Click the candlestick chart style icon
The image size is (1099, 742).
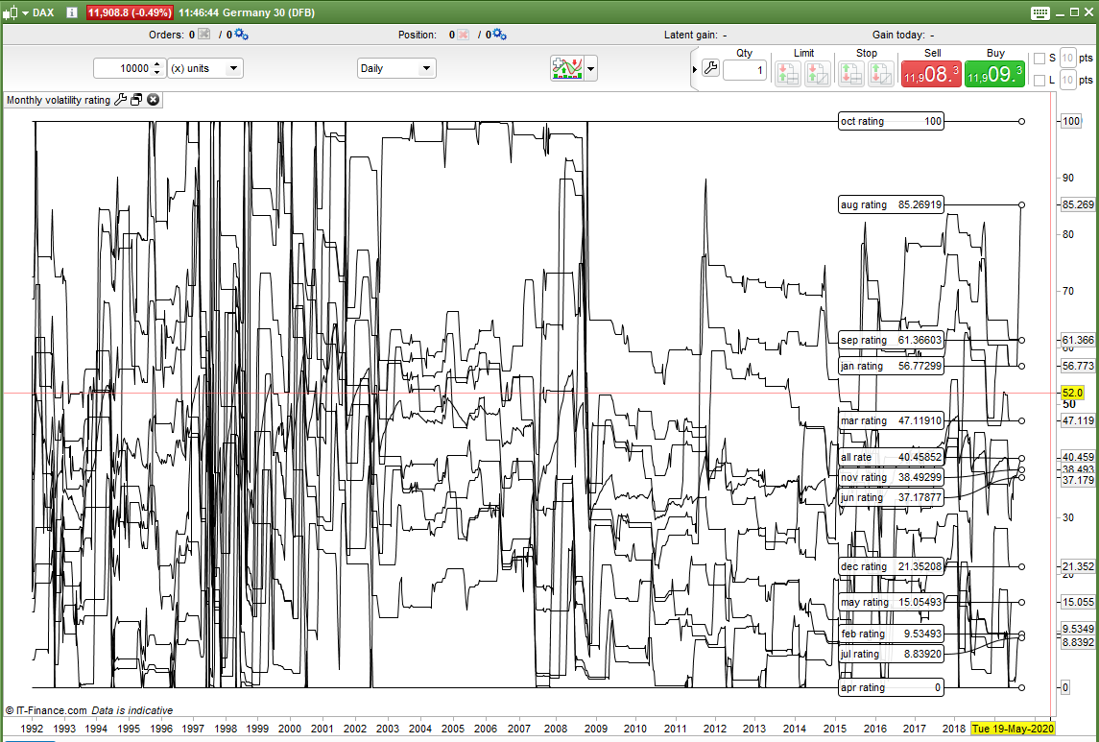pyautogui.click(x=11, y=12)
